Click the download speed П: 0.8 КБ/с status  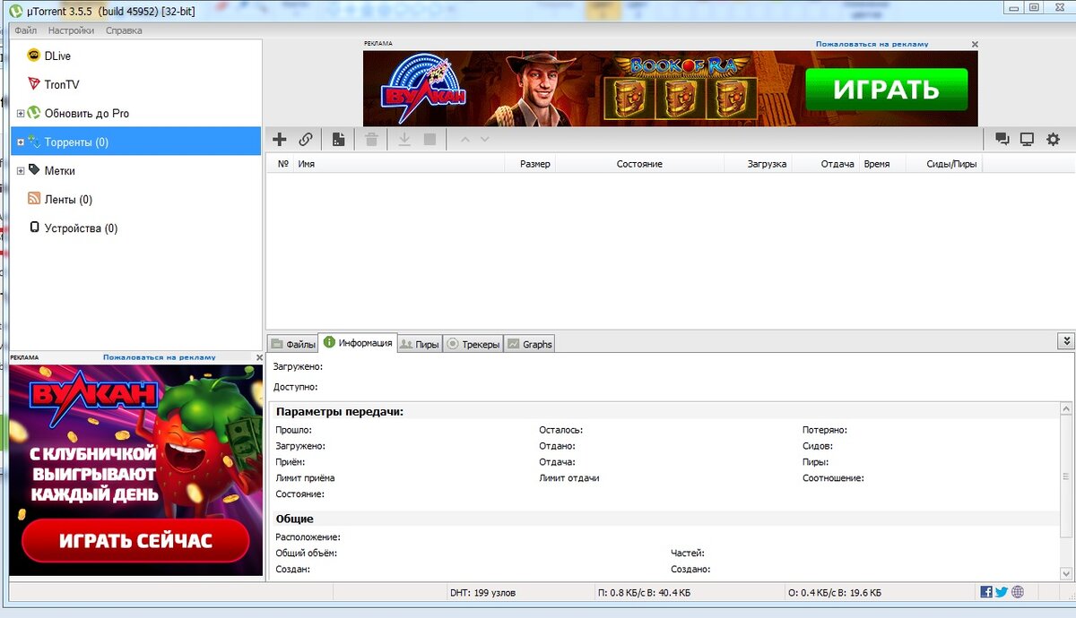(644, 592)
